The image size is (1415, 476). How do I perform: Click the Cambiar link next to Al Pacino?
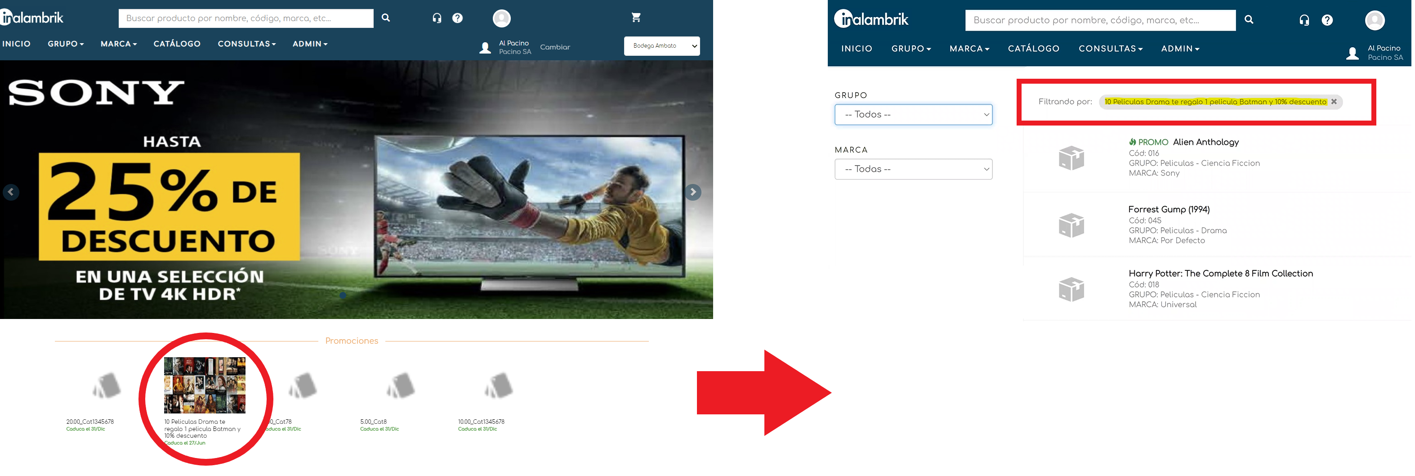tap(555, 47)
